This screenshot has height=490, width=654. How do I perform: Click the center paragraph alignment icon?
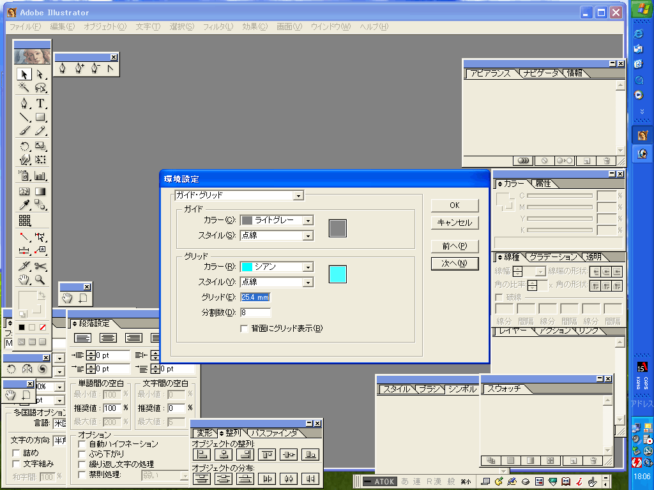coord(108,338)
